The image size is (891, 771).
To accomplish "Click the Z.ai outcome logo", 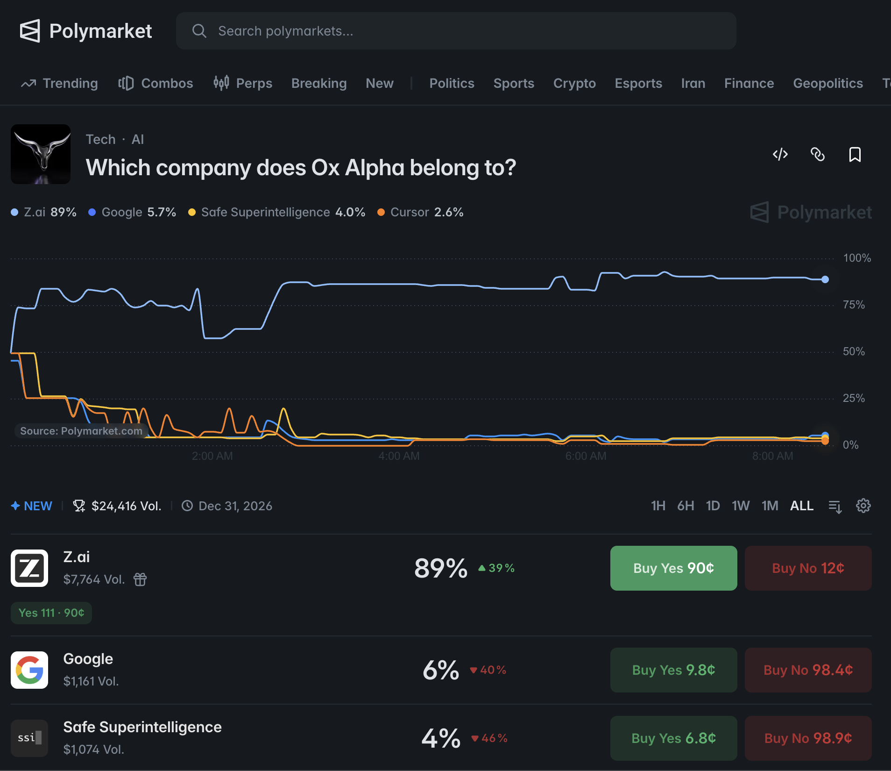I will tap(29, 568).
